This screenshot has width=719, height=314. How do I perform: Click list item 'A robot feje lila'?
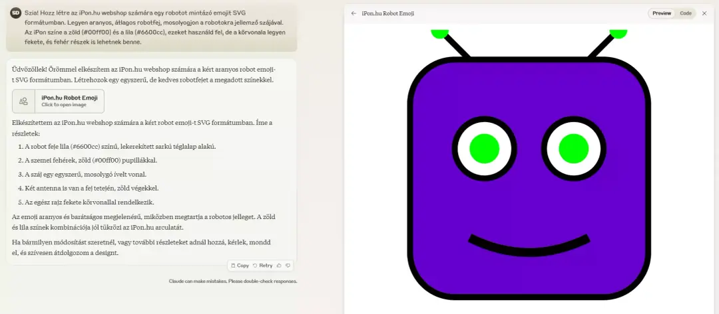[120, 147]
